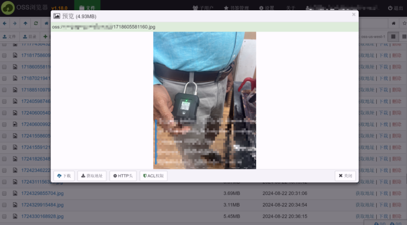
Task: Click the date 2024-08-22 20:36:15
Action: (x=285, y=216)
